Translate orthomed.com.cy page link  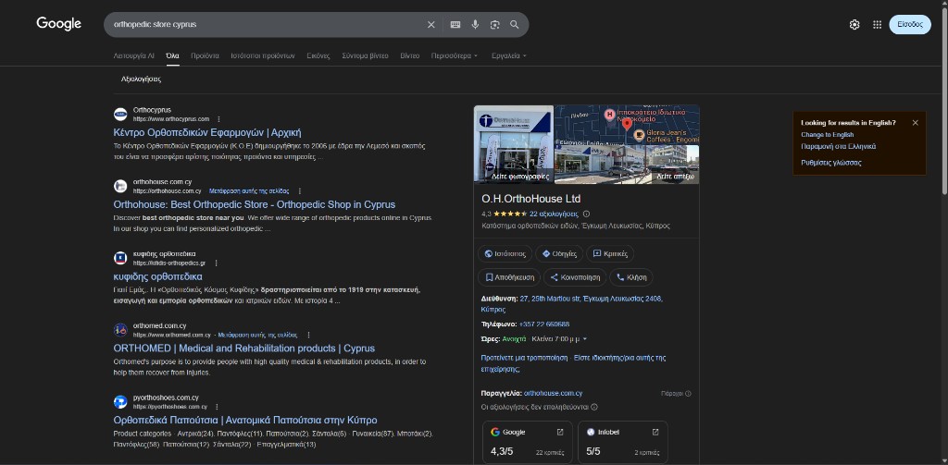[x=258, y=335]
